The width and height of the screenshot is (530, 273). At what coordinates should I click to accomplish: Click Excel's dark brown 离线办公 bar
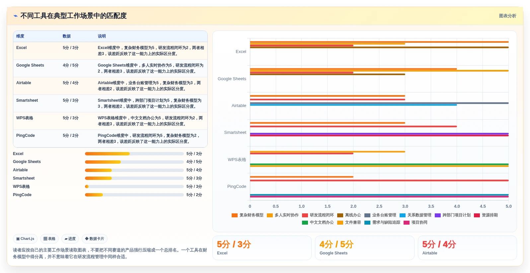click(379, 47)
